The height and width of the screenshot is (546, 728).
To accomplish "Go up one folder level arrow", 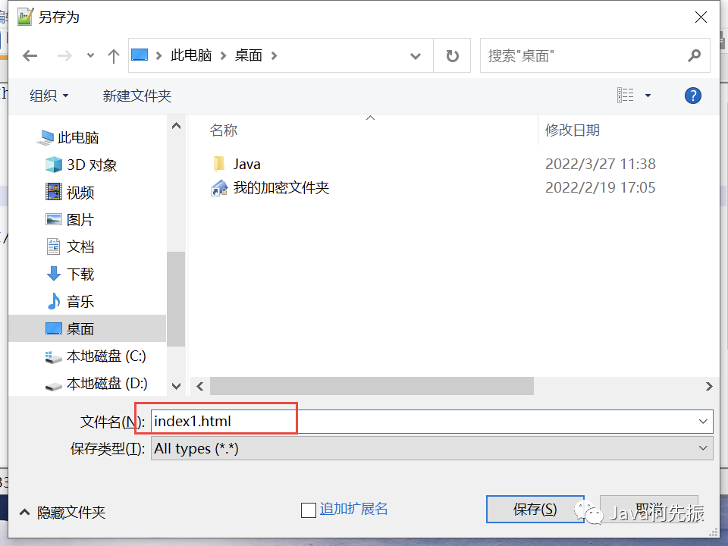I will click(113, 56).
